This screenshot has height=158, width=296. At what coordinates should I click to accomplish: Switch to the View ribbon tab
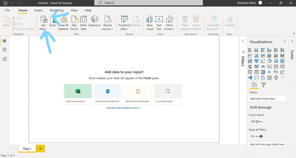point(74,10)
